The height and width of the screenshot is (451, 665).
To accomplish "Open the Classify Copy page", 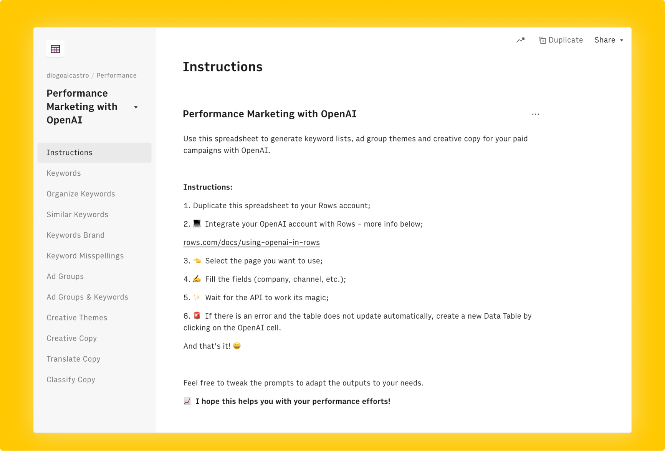I will pyautogui.click(x=71, y=380).
